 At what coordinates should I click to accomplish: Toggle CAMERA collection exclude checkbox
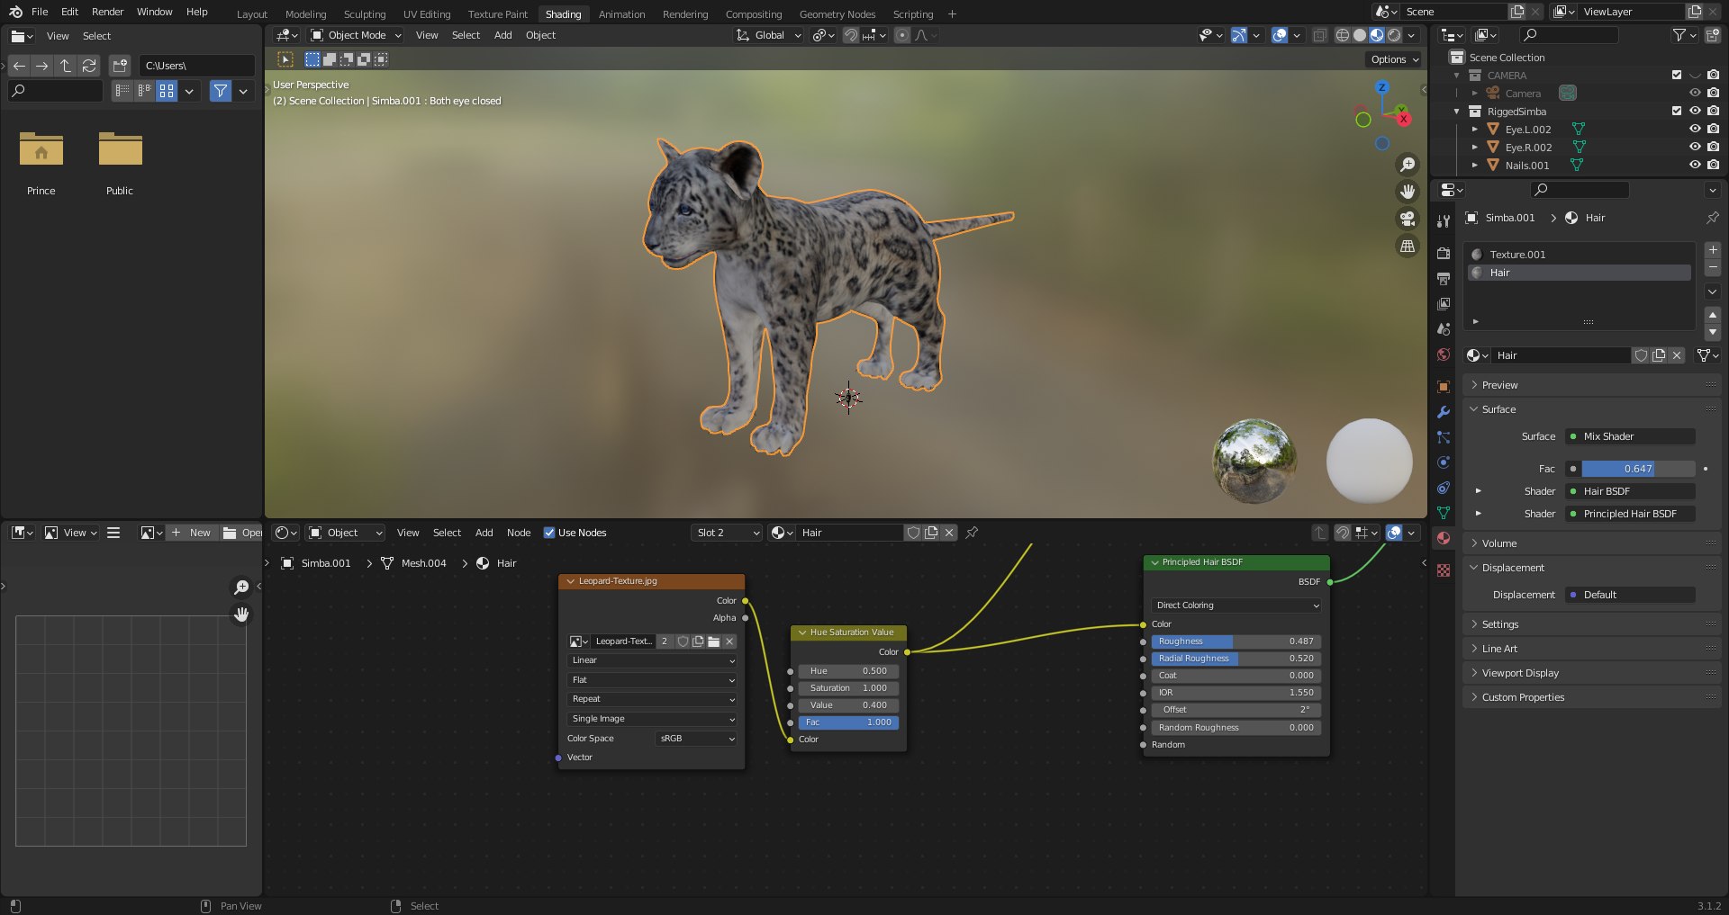1677,76
